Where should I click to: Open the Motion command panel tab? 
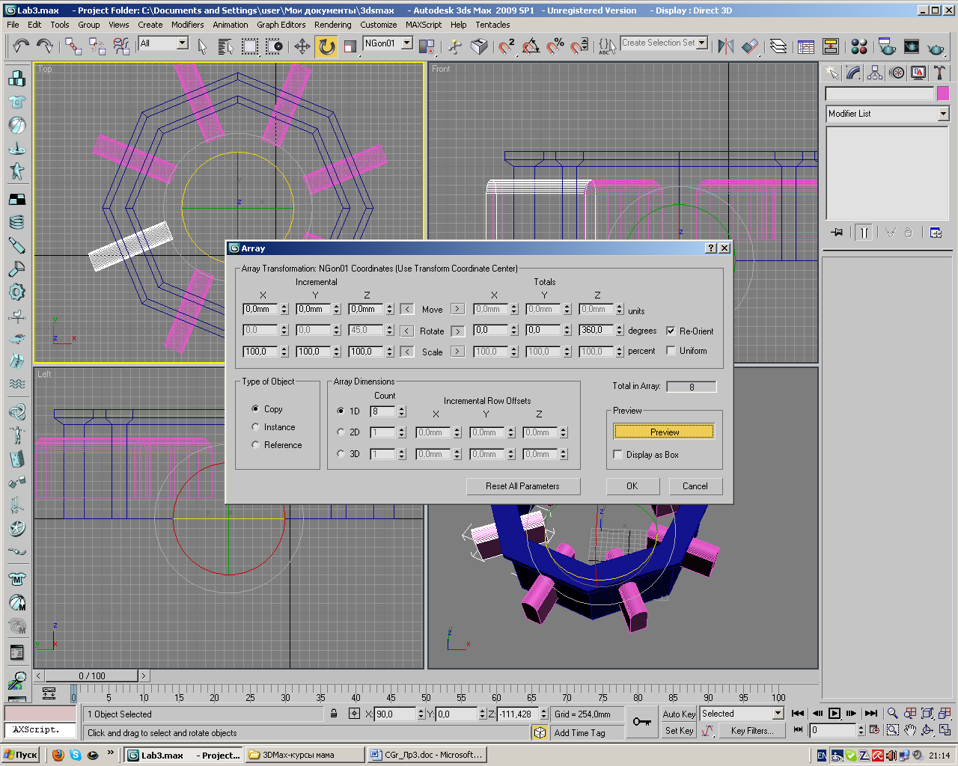pos(897,73)
